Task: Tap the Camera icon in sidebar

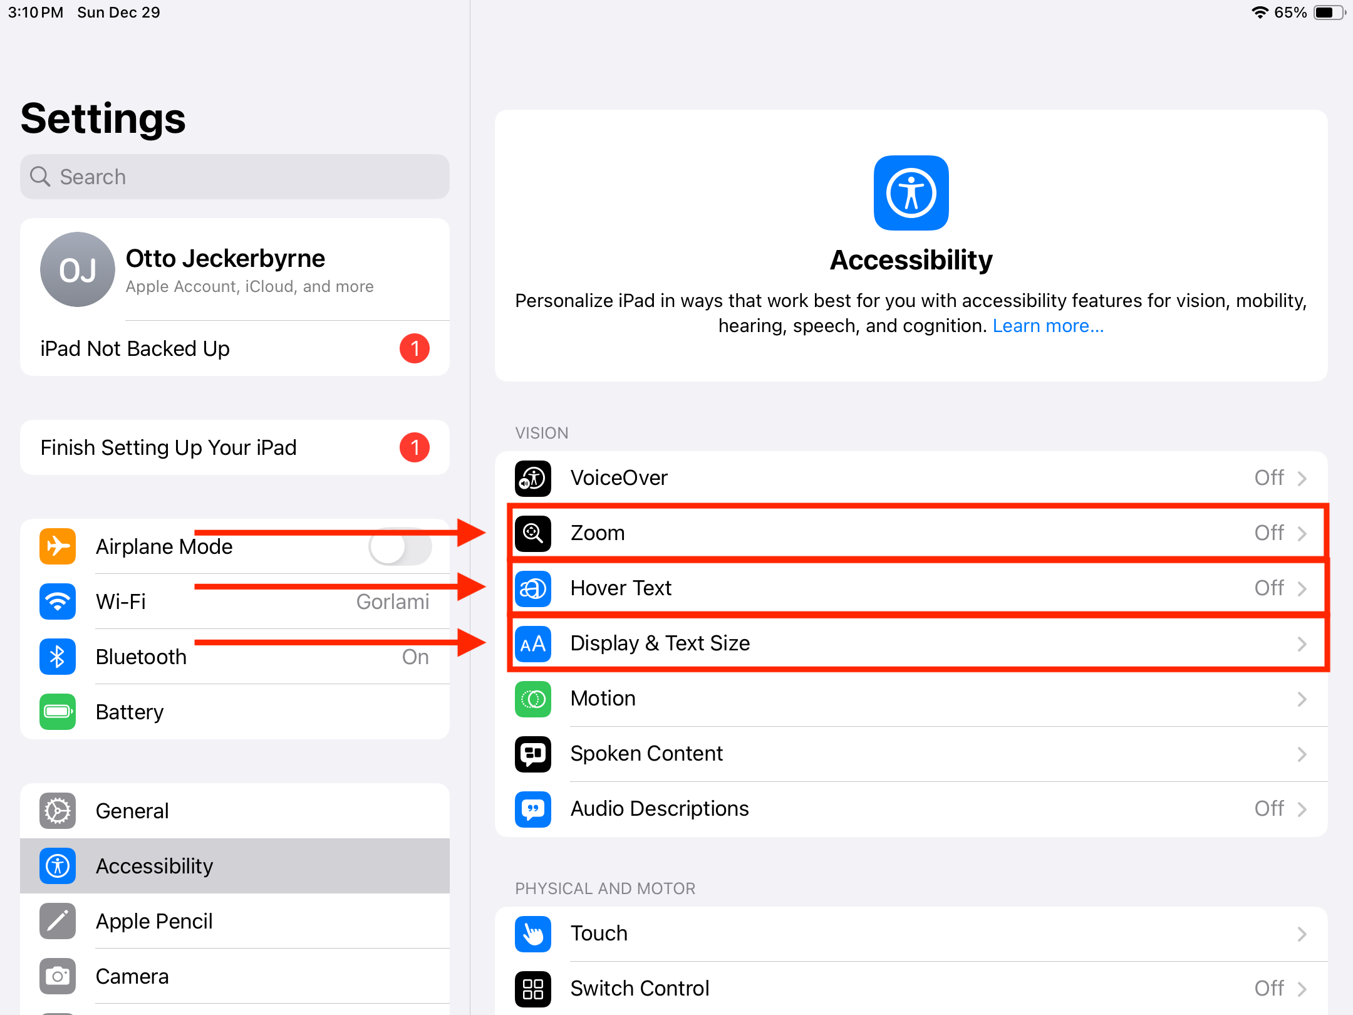Action: 58,976
